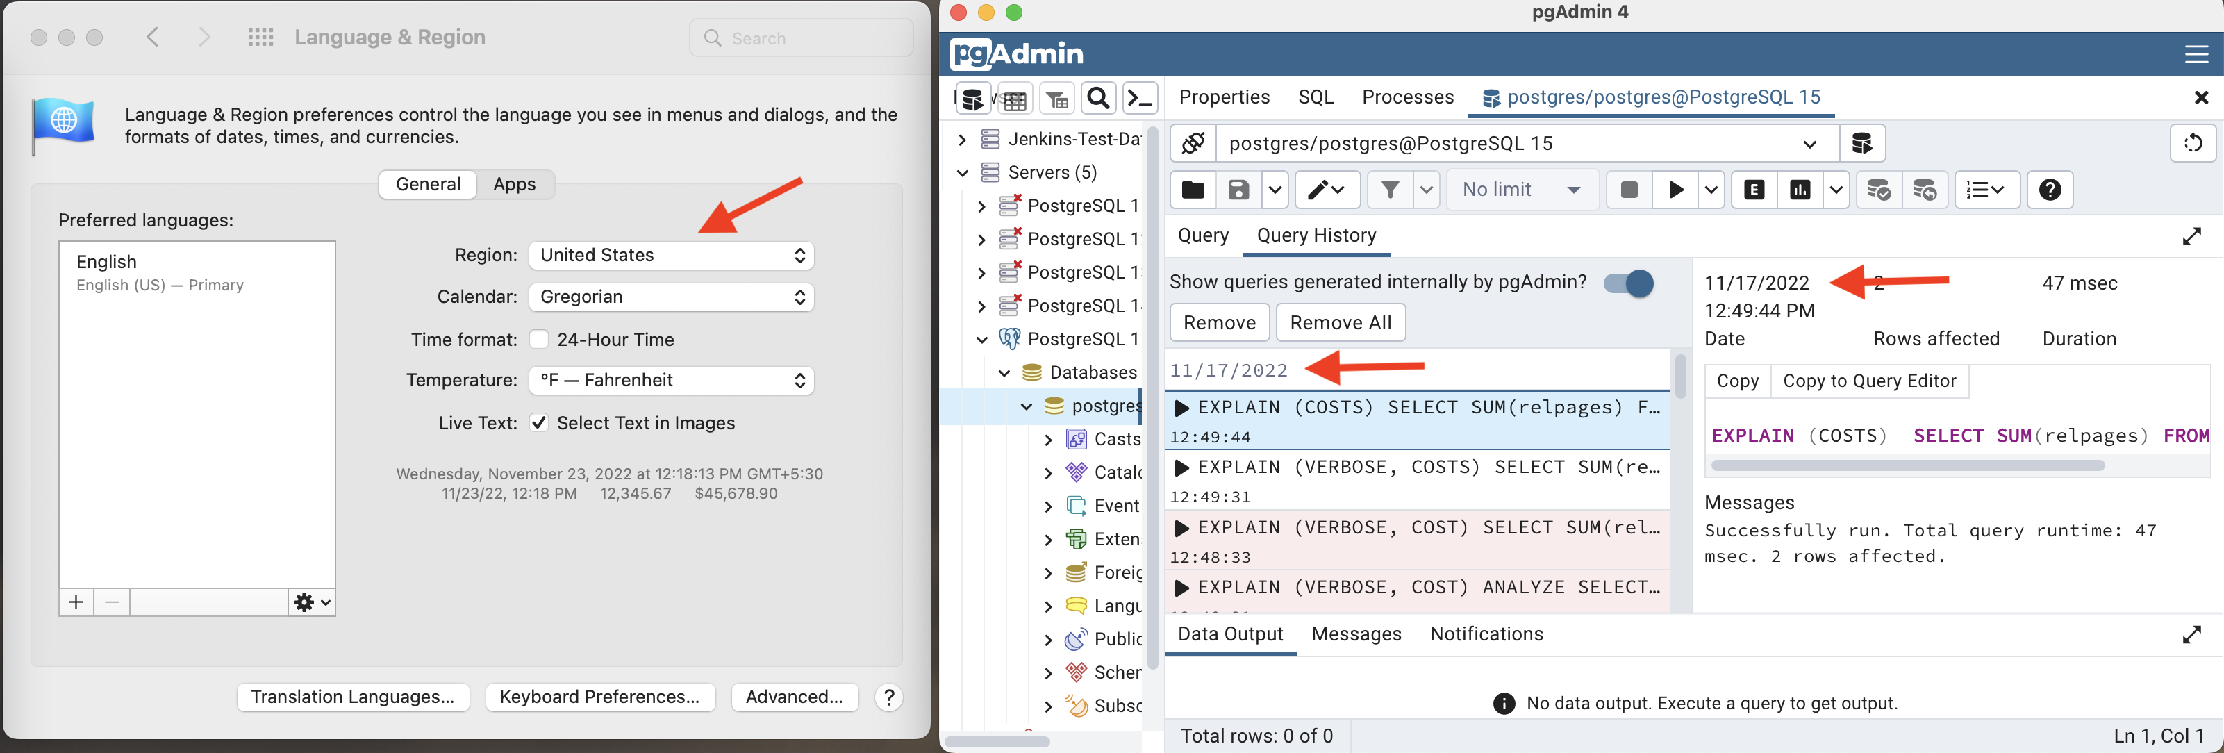This screenshot has height=753, width=2224.
Task: Enable 24-Hour Time
Action: click(x=539, y=338)
